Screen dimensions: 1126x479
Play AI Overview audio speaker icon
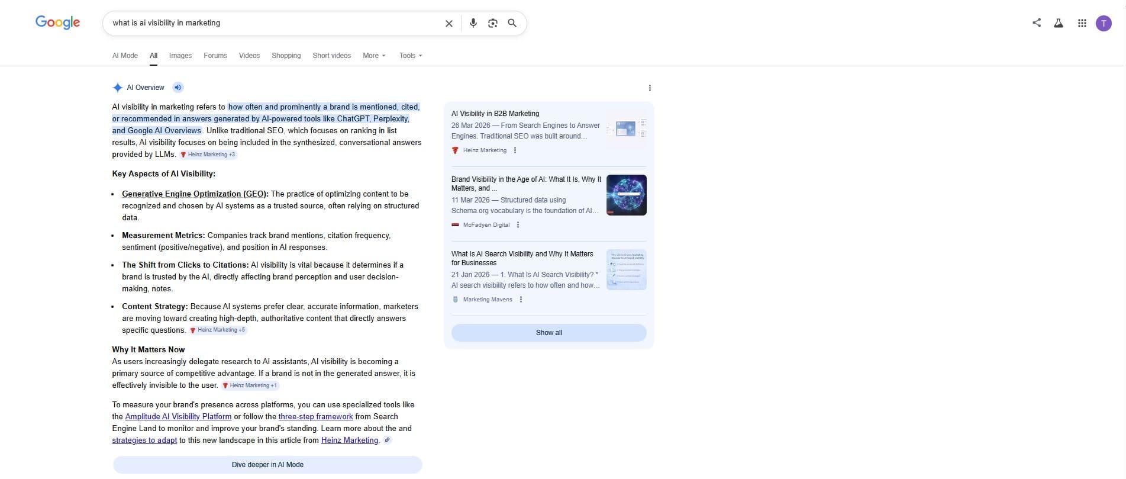click(178, 88)
